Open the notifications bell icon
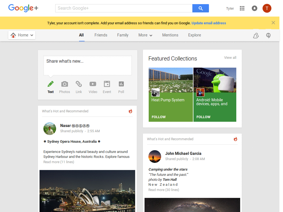 pyautogui.click(x=255, y=8)
